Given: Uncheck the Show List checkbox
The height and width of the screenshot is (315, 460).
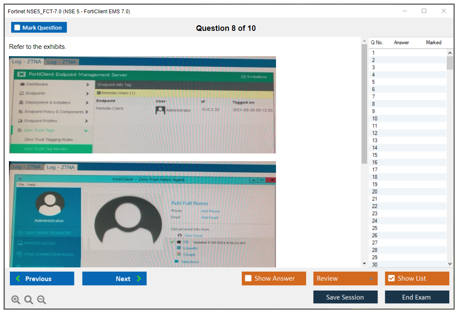Looking at the screenshot, I should [x=391, y=279].
